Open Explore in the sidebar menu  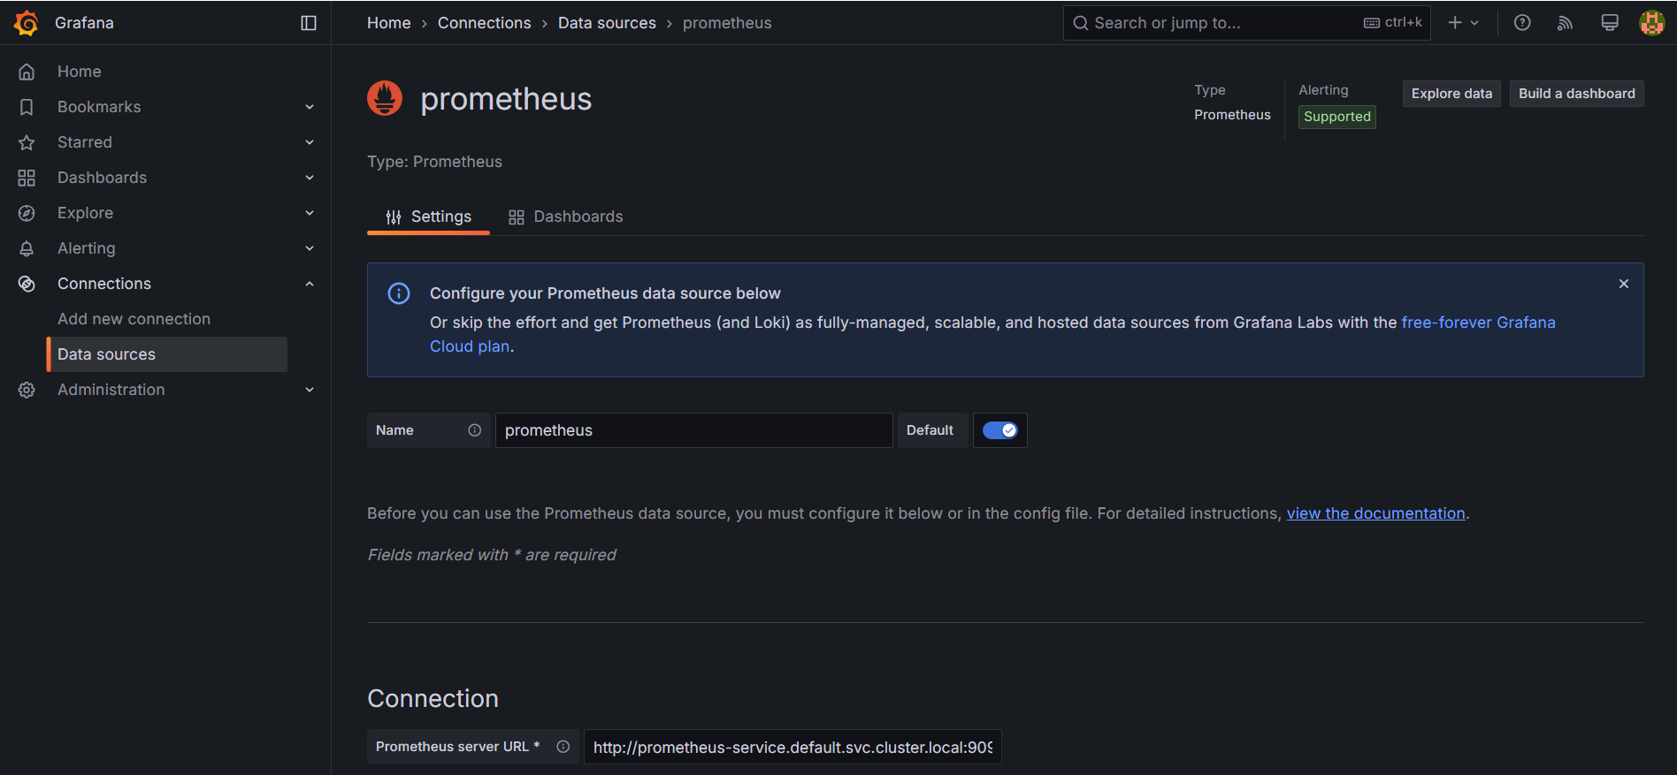point(86,213)
